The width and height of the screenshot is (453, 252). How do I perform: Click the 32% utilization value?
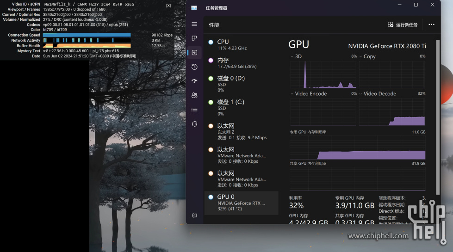(297, 205)
